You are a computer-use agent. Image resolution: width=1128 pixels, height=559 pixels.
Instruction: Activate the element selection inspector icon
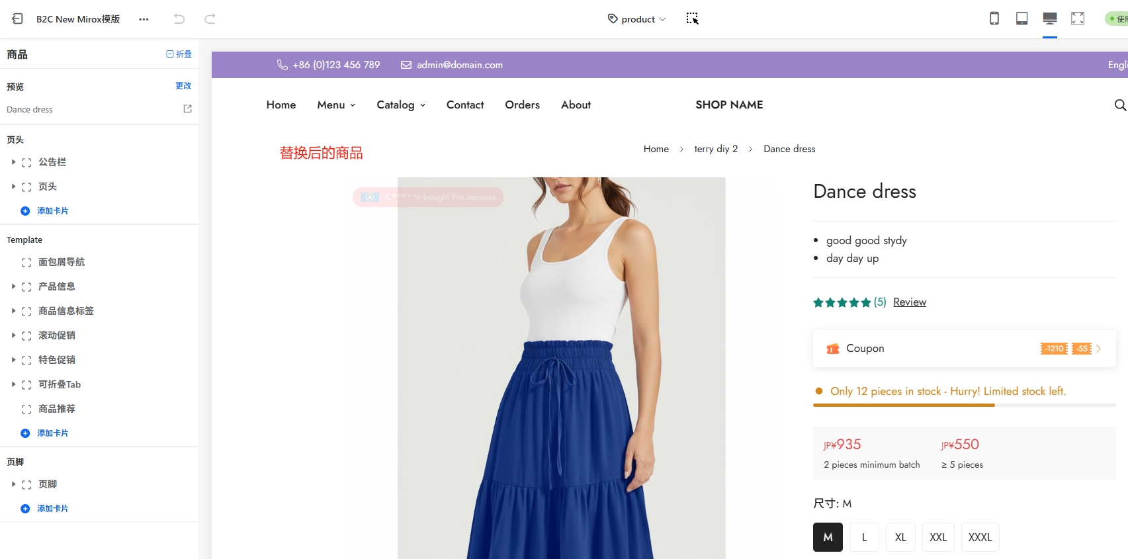tap(692, 19)
